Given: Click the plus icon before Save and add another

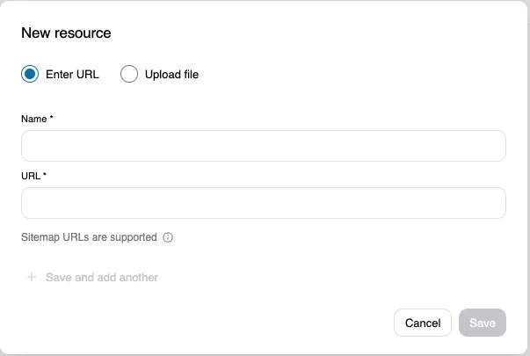Looking at the screenshot, I should click(32, 277).
